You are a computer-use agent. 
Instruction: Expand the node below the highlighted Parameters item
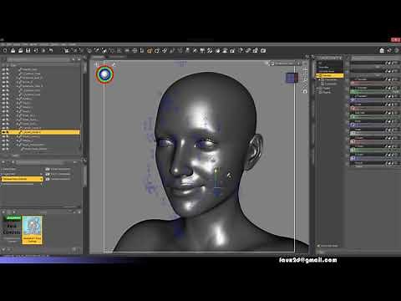320,79
